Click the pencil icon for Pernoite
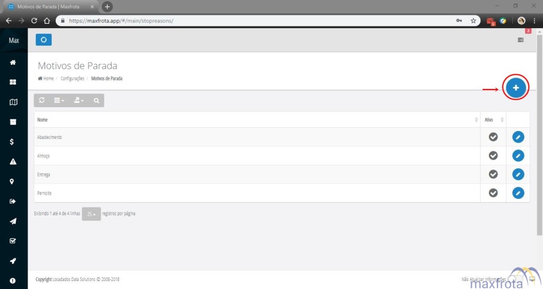The image size is (543, 289). [x=518, y=193]
